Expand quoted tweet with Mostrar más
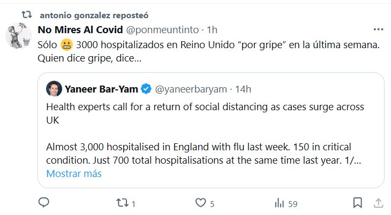This screenshot has width=391, height=215. tap(73, 174)
